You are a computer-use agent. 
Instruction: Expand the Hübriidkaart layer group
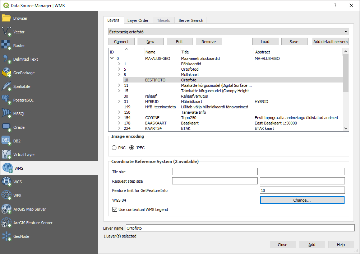(119, 101)
